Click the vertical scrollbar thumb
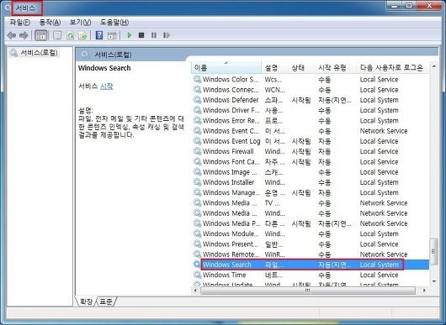The height and width of the screenshot is (325, 446). point(433,251)
